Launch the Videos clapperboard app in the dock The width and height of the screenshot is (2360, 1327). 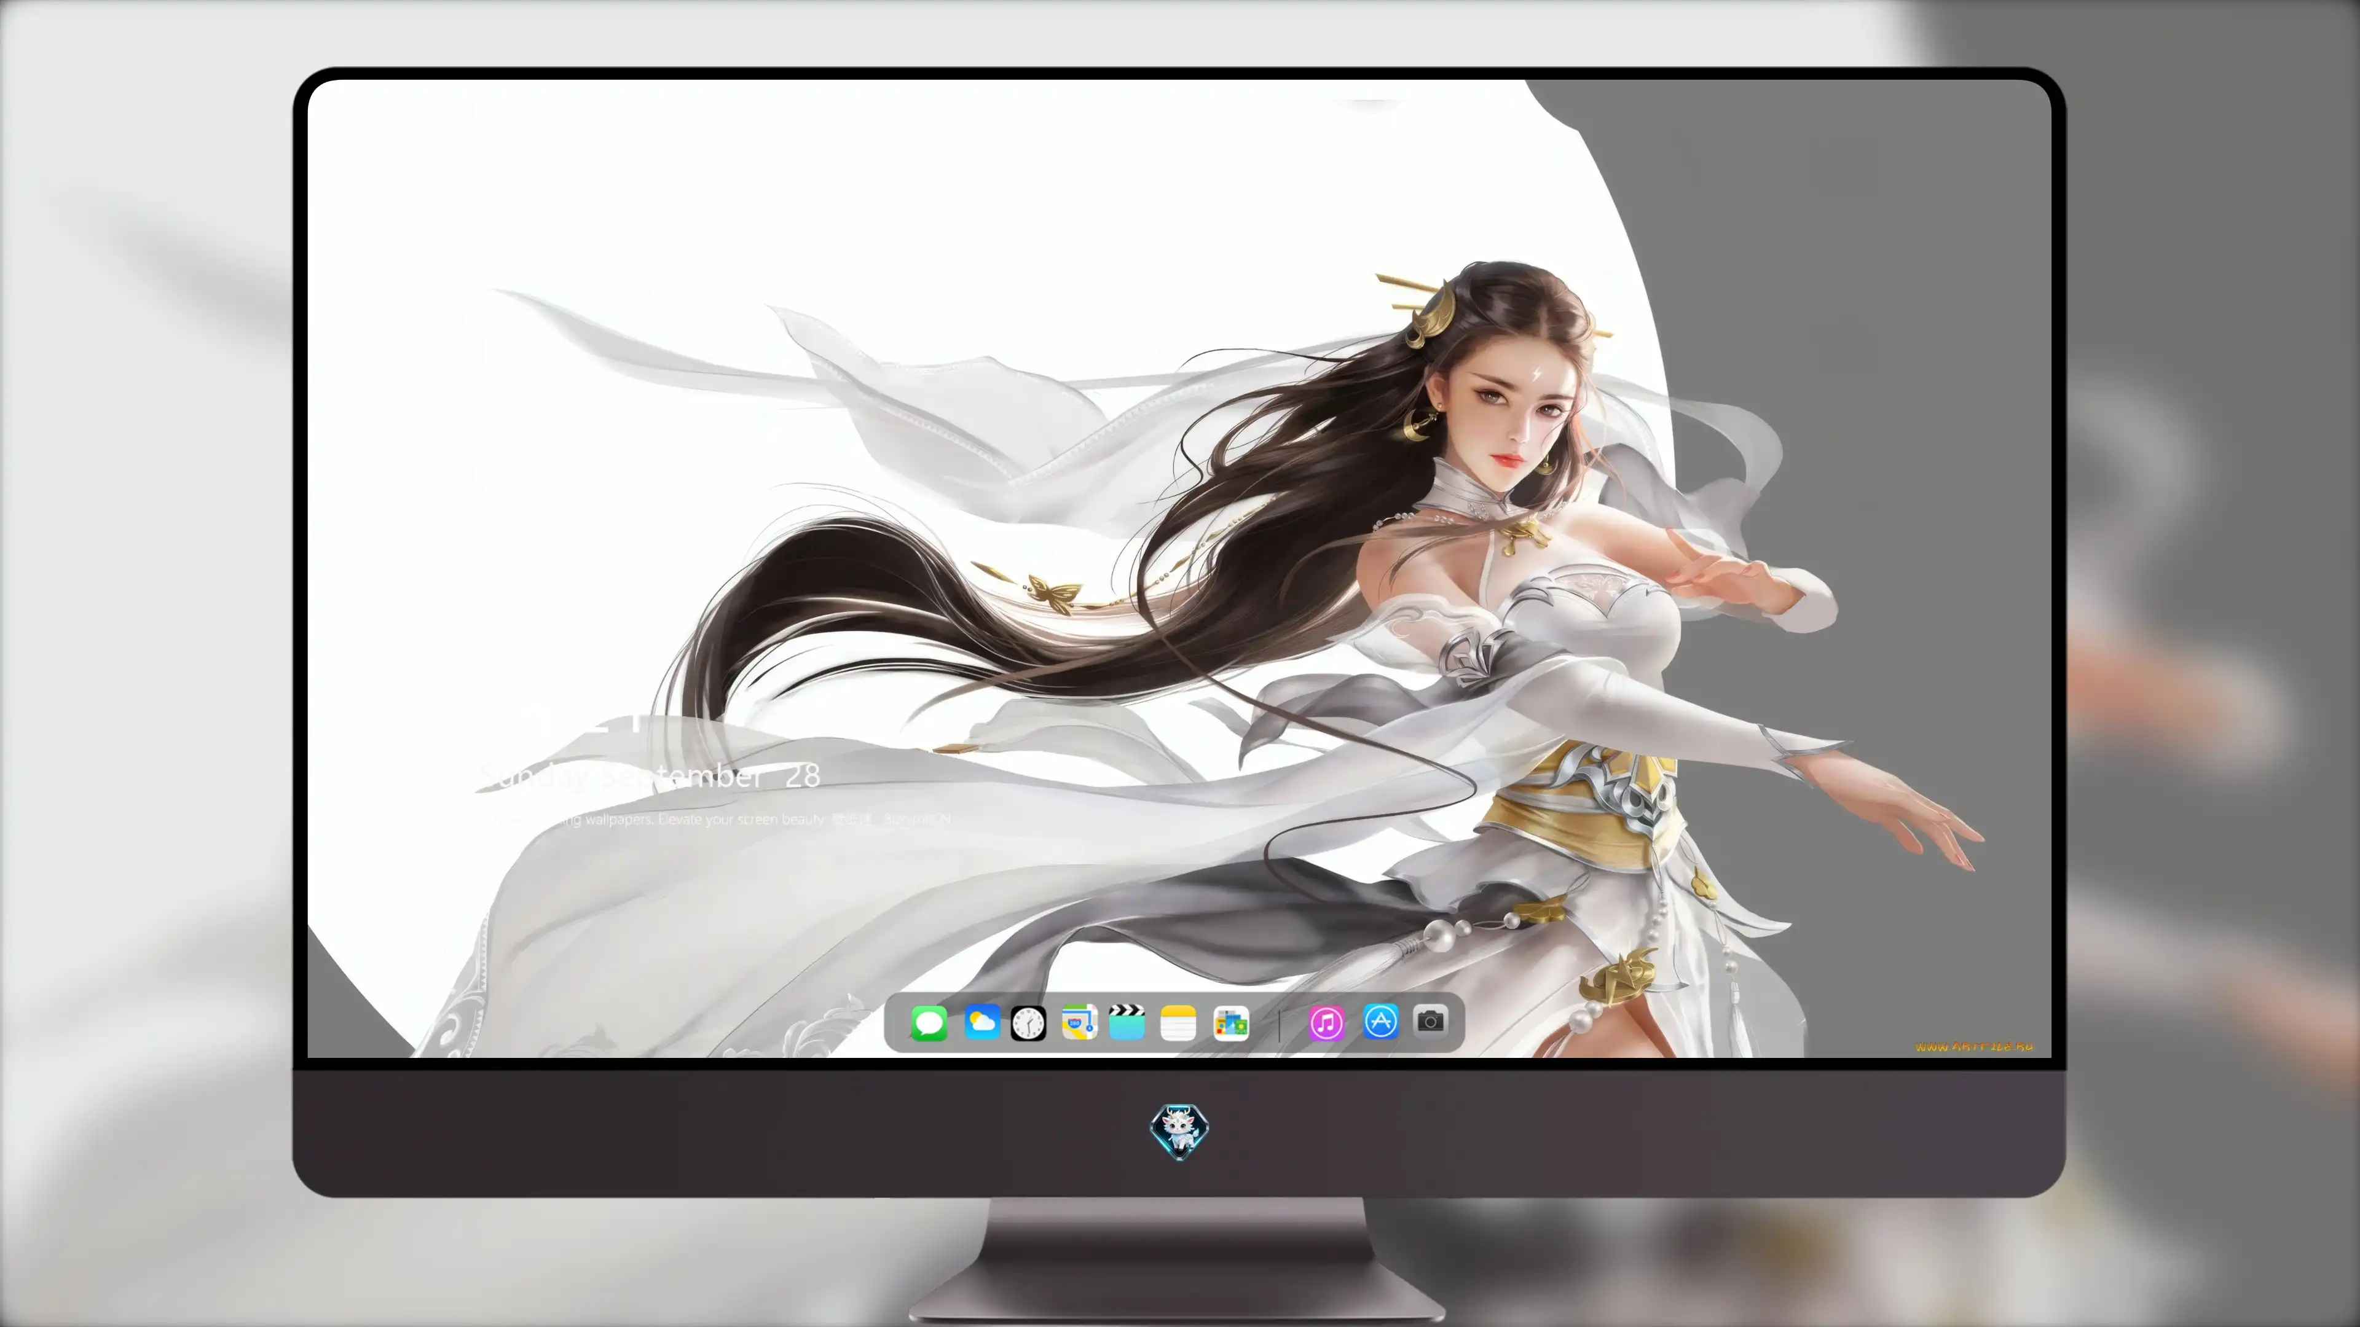[1127, 1022]
